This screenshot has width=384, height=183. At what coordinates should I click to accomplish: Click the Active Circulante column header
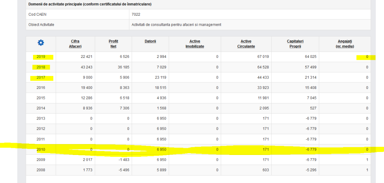pyautogui.click(x=246, y=44)
